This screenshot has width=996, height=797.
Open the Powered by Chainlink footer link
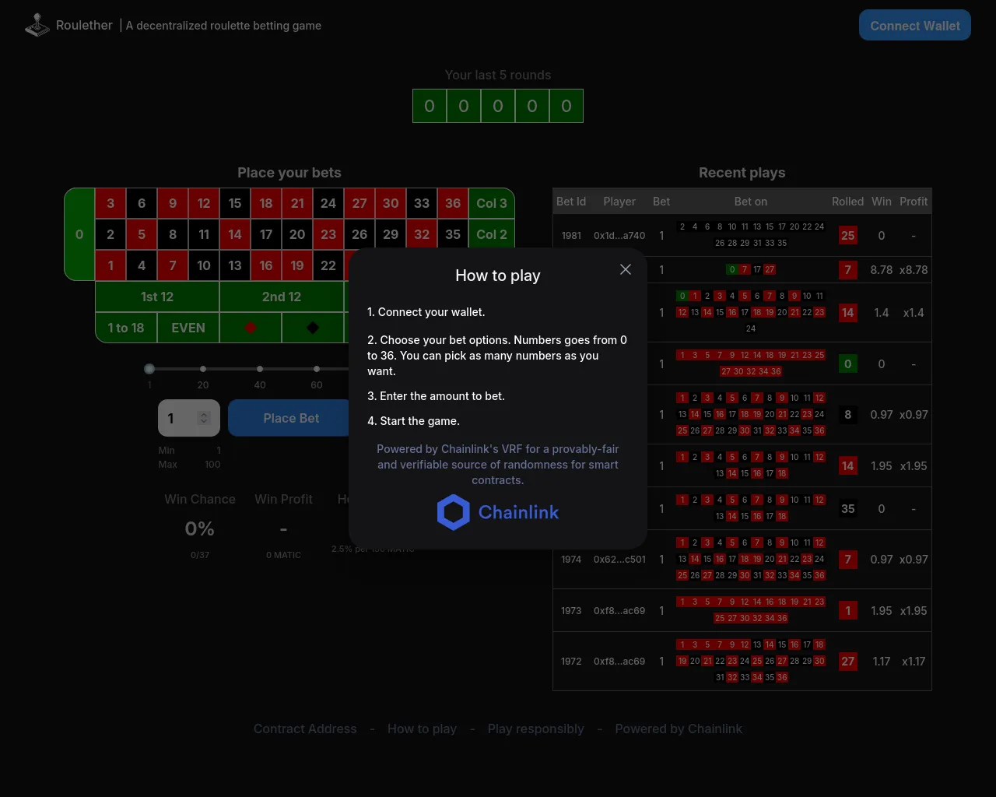pyautogui.click(x=679, y=729)
